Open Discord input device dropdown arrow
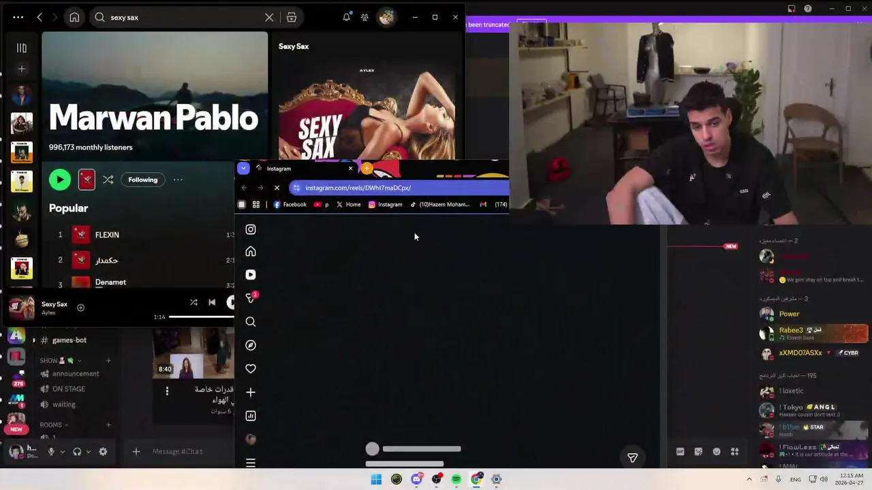The image size is (872, 490). (x=62, y=451)
